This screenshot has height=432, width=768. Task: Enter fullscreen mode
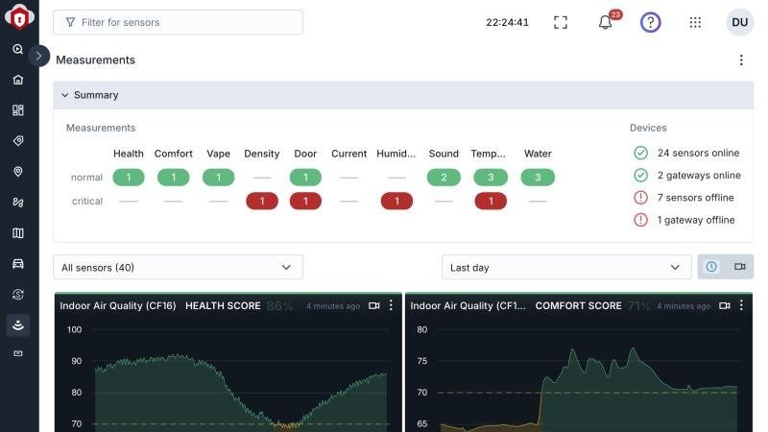click(x=561, y=22)
